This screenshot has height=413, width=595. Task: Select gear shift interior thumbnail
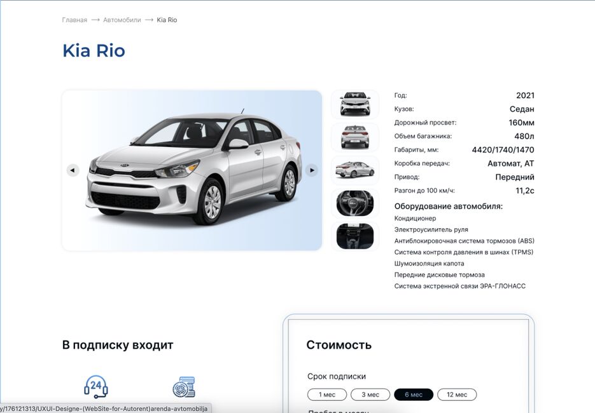(355, 236)
